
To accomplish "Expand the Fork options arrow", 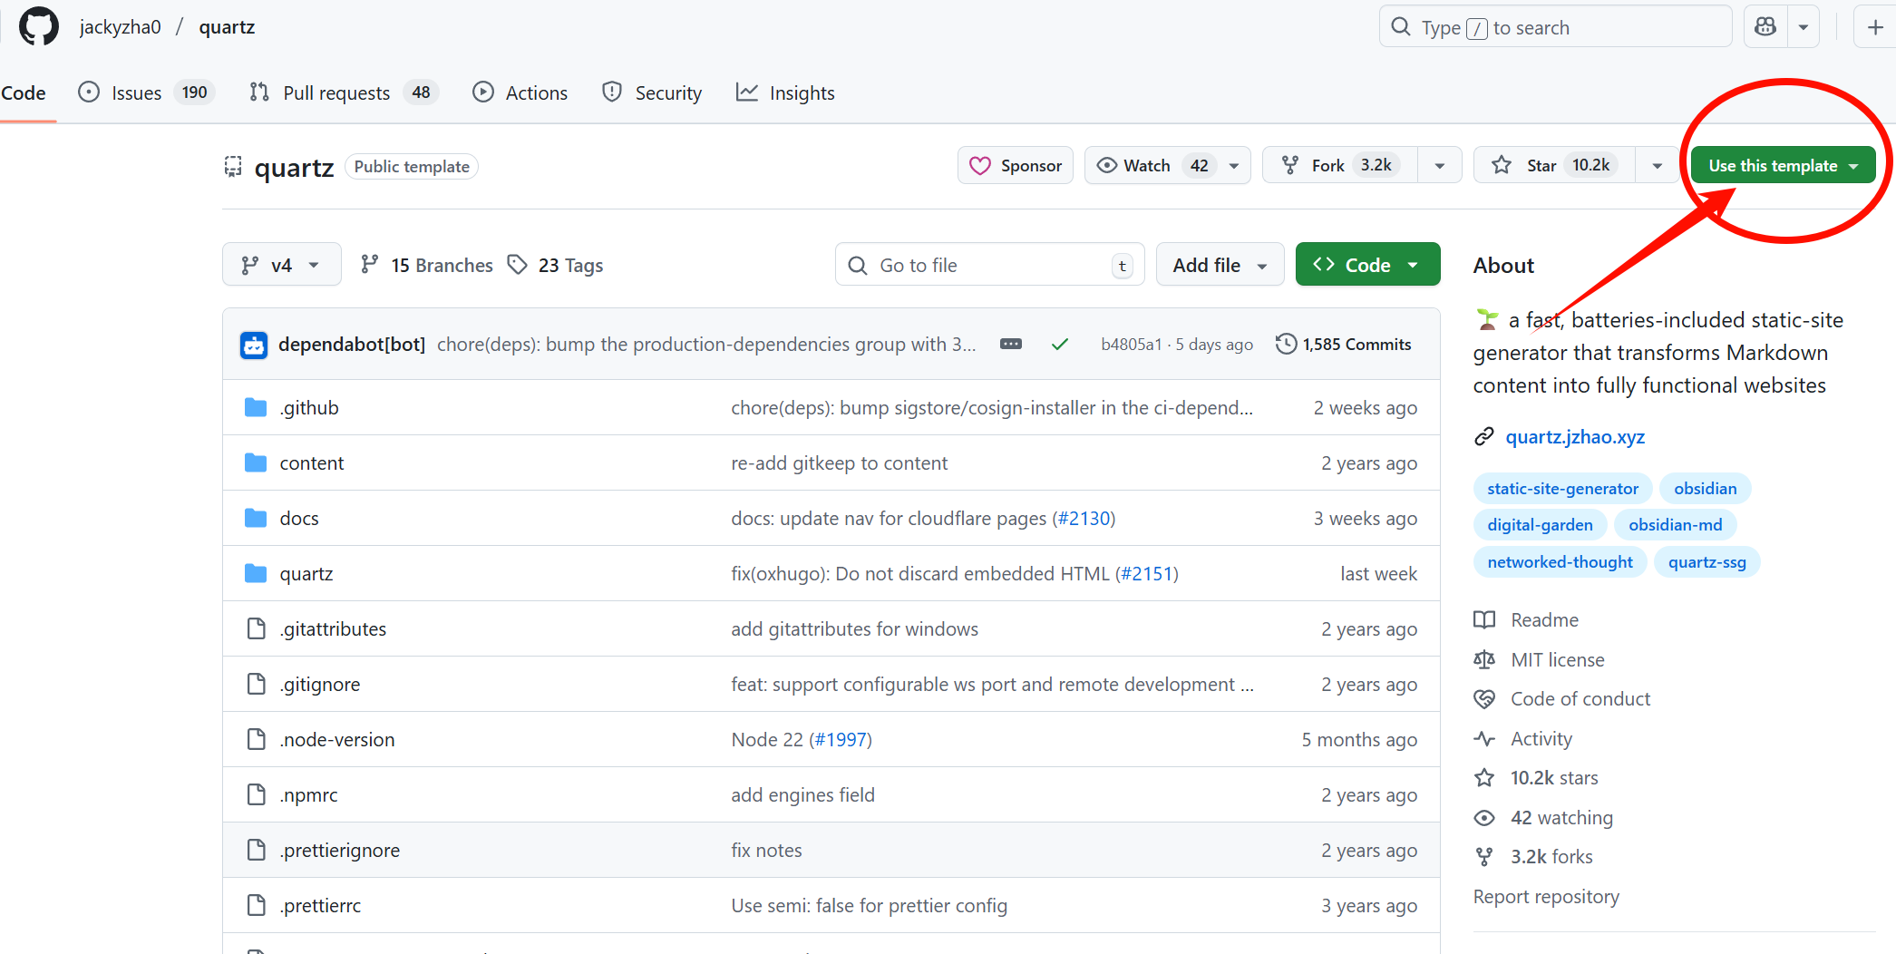I will pyautogui.click(x=1439, y=165).
